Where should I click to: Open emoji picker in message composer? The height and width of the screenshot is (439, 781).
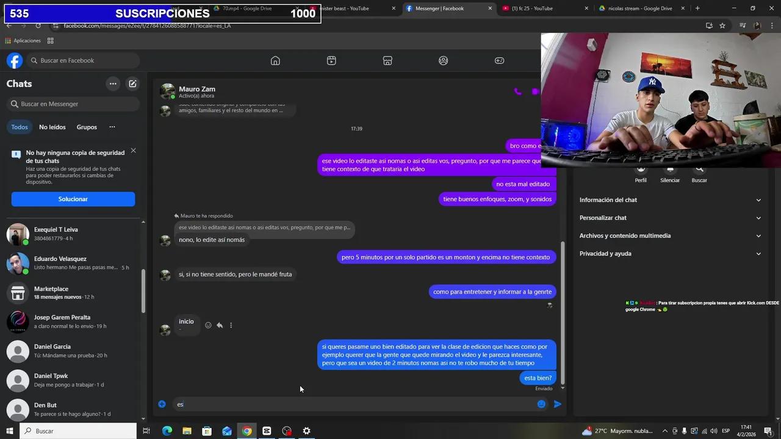pos(541,404)
